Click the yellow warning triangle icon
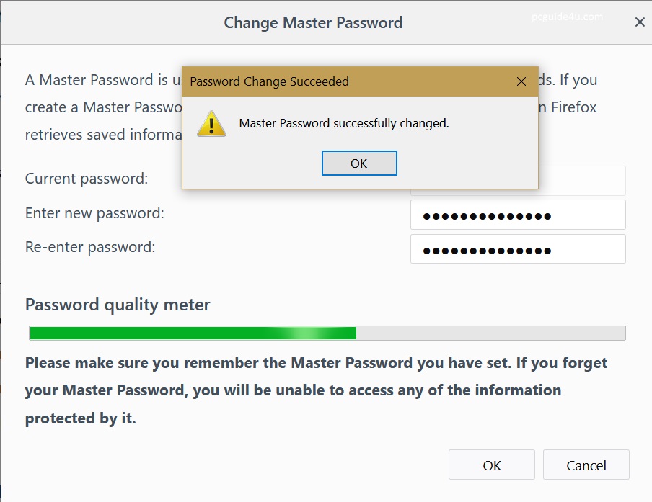Image resolution: width=652 pixels, height=502 pixels. [211, 124]
